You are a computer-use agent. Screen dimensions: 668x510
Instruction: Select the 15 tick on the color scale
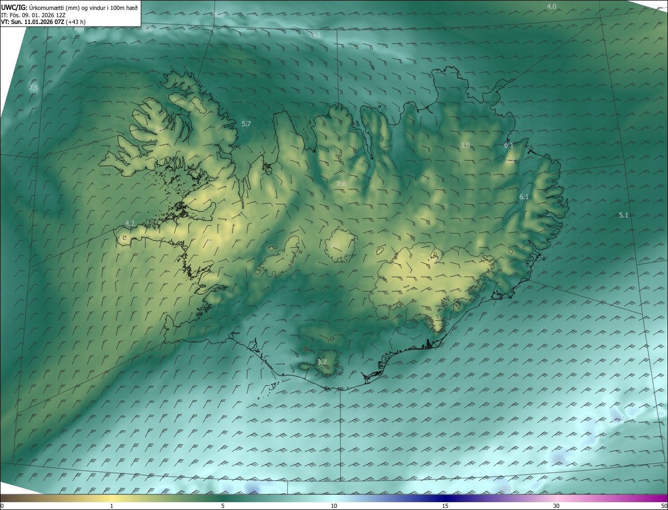[445, 506]
